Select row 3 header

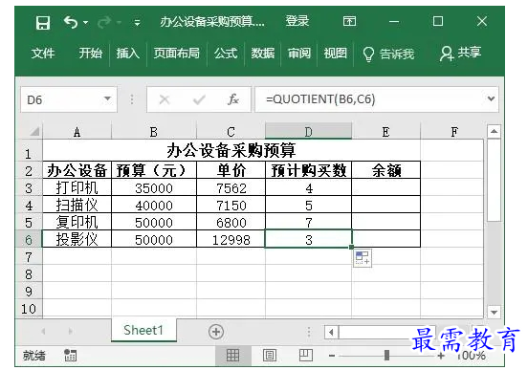29,187
